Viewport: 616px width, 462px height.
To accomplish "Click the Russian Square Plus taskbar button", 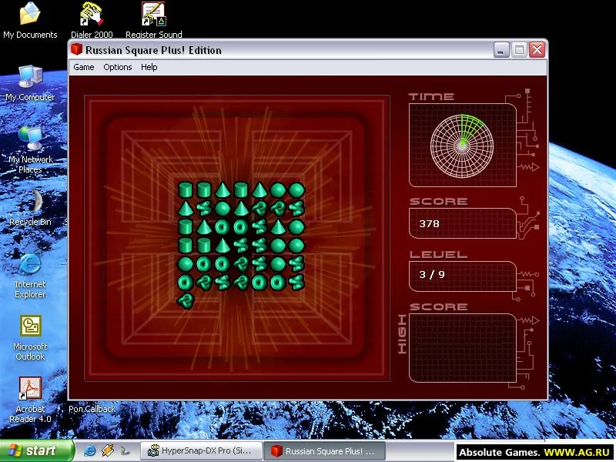I will (x=324, y=451).
